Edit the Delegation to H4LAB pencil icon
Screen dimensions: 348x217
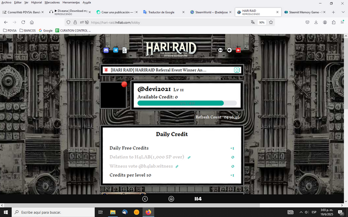coord(189,157)
